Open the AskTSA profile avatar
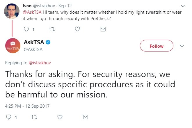 (x=13, y=47)
